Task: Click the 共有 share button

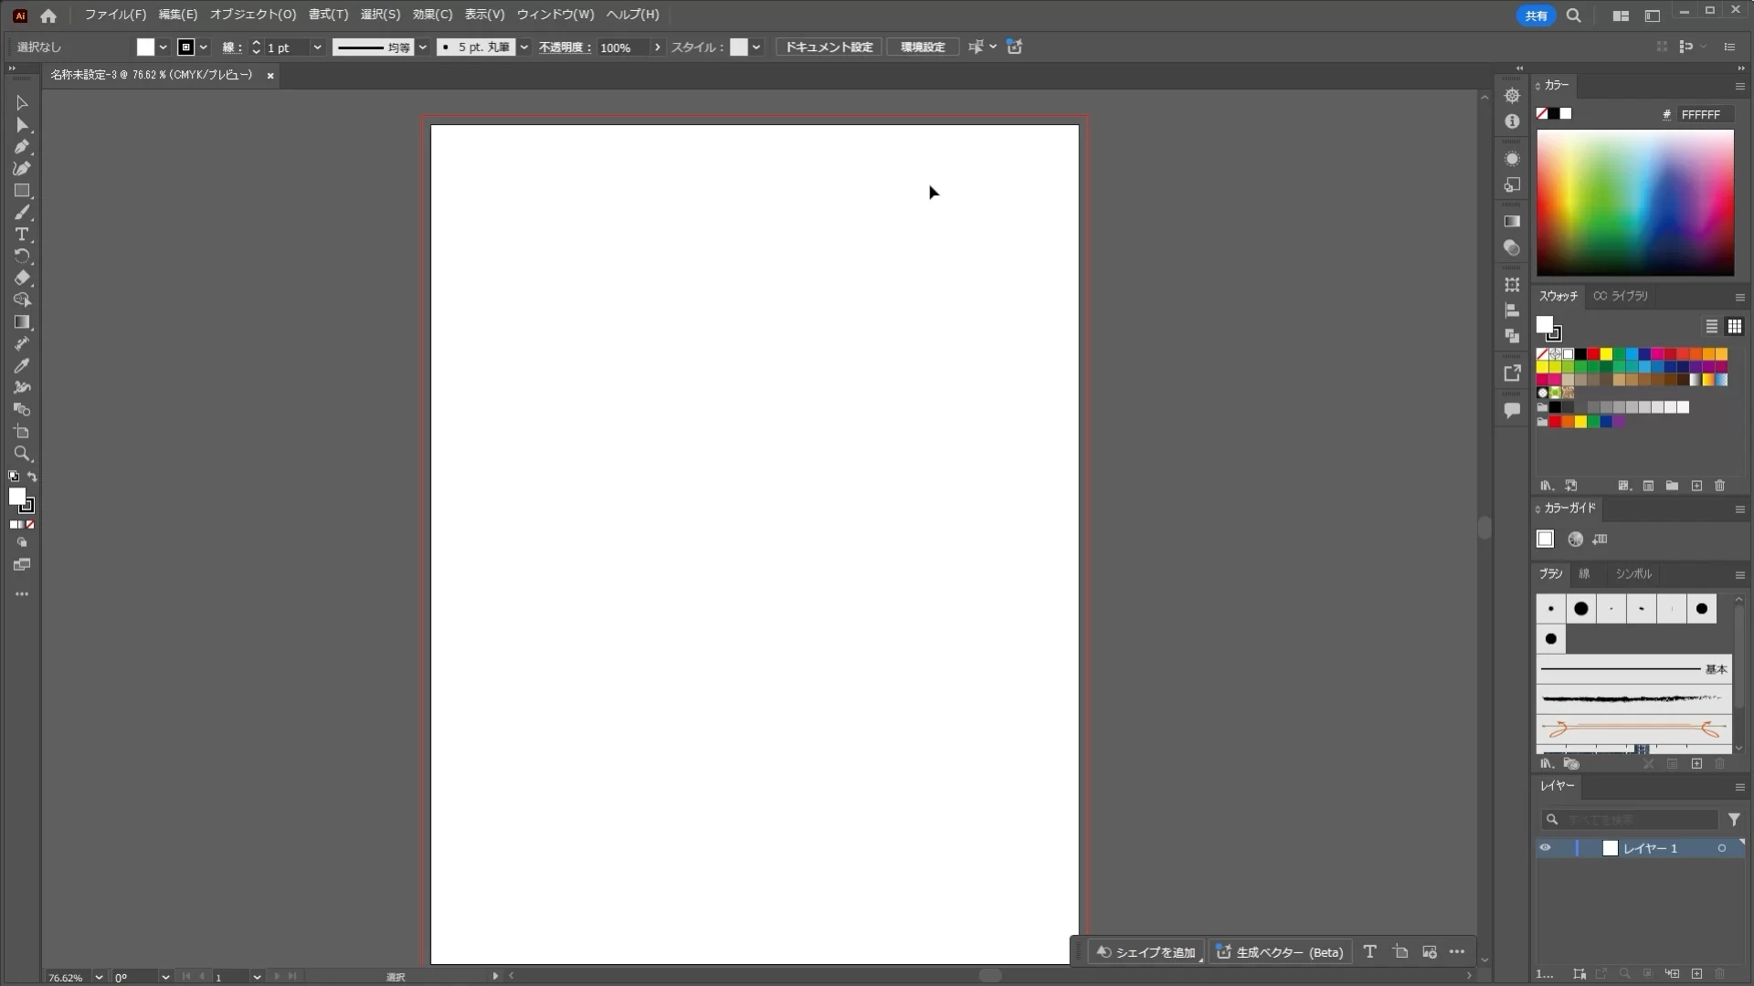Action: [1537, 16]
